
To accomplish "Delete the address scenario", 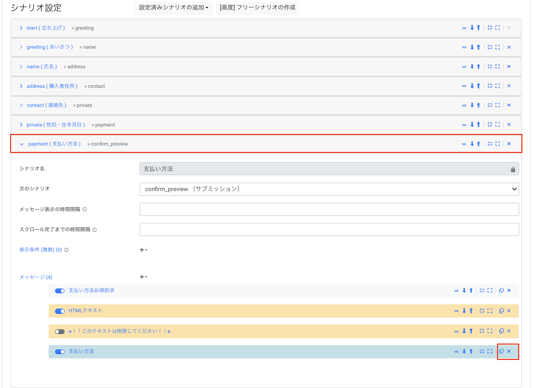I will tap(509, 86).
